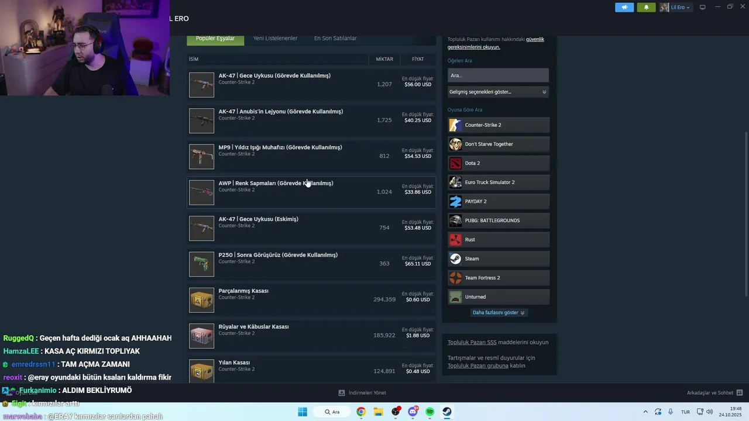Expand Daha fazlasını göster game list
The image size is (749, 421).
point(499,313)
